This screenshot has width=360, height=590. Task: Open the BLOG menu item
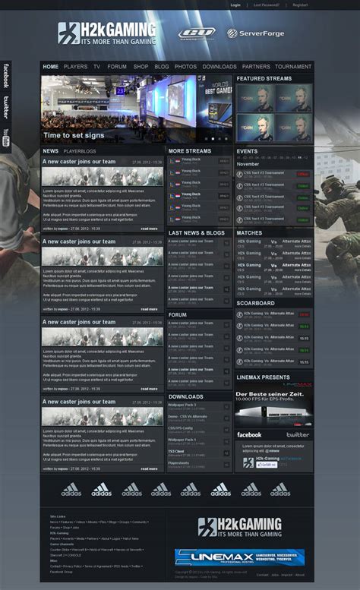pyautogui.click(x=161, y=67)
